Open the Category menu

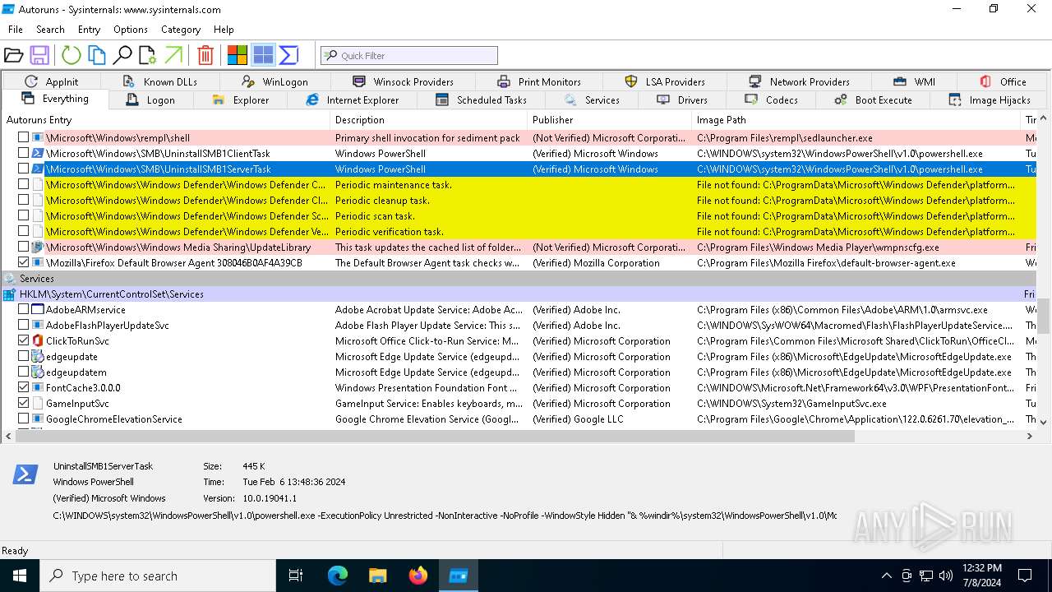181,30
